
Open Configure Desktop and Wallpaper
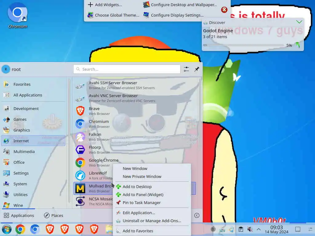pyautogui.click(x=180, y=5)
